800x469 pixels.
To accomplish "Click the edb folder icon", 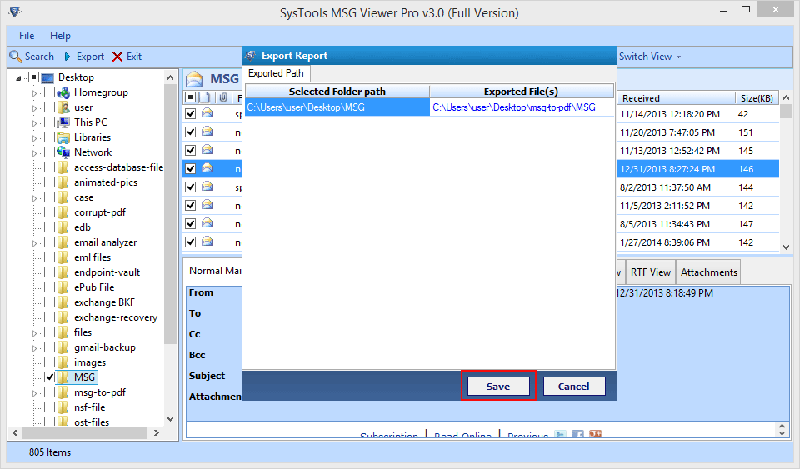I will pyautogui.click(x=63, y=227).
